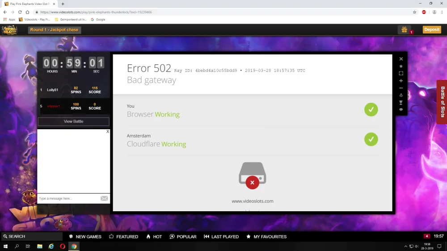The height and width of the screenshot is (251, 447).
Task: Click the Browser Working green checkmark
Action: (x=371, y=110)
